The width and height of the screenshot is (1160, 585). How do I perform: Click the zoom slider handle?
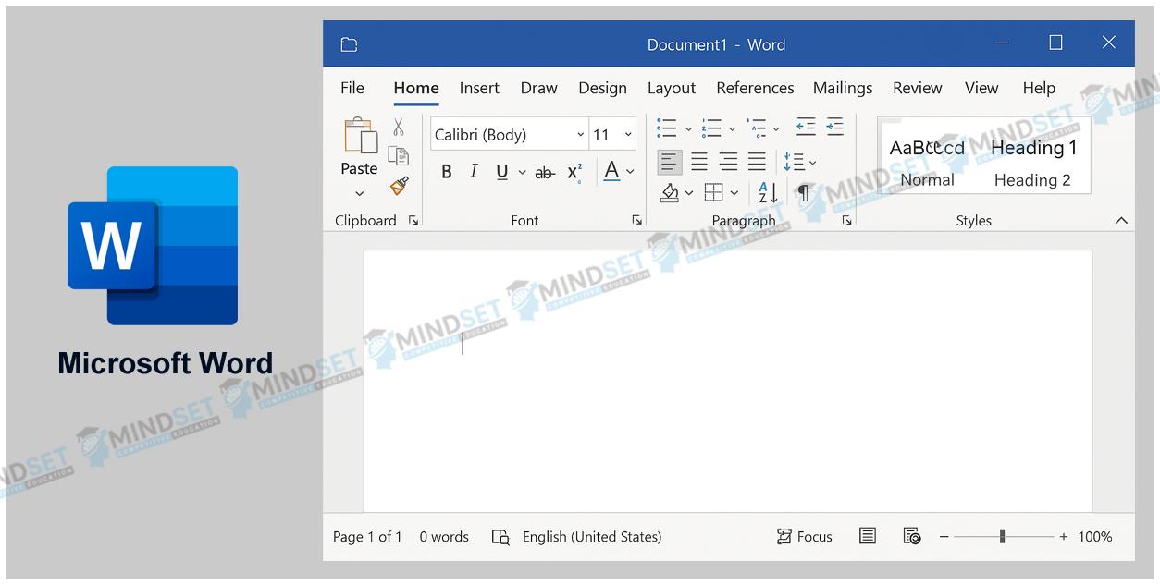(x=1002, y=537)
